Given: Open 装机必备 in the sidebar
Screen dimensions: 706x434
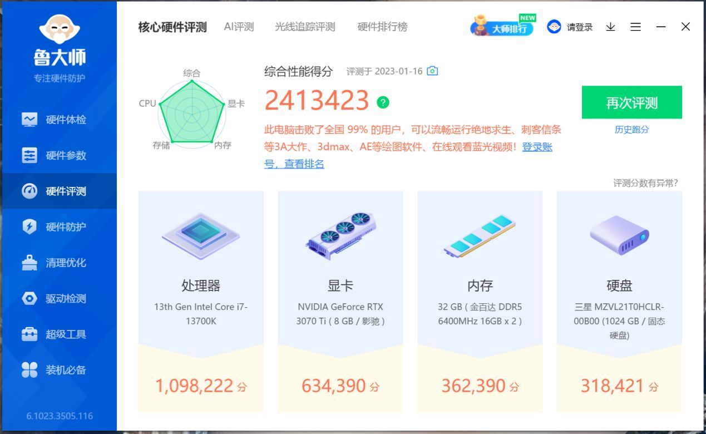Looking at the screenshot, I should (x=58, y=370).
